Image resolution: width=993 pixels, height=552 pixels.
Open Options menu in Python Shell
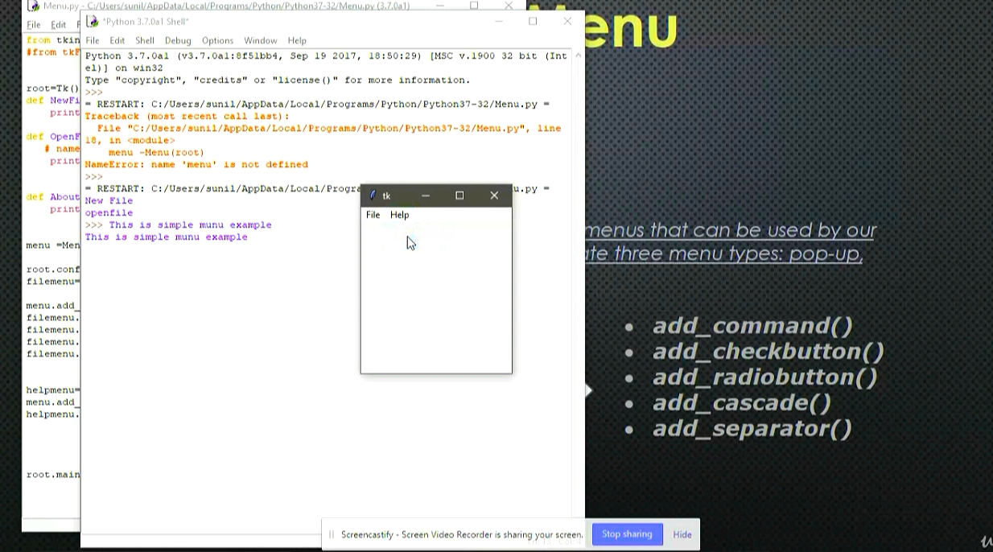point(217,40)
